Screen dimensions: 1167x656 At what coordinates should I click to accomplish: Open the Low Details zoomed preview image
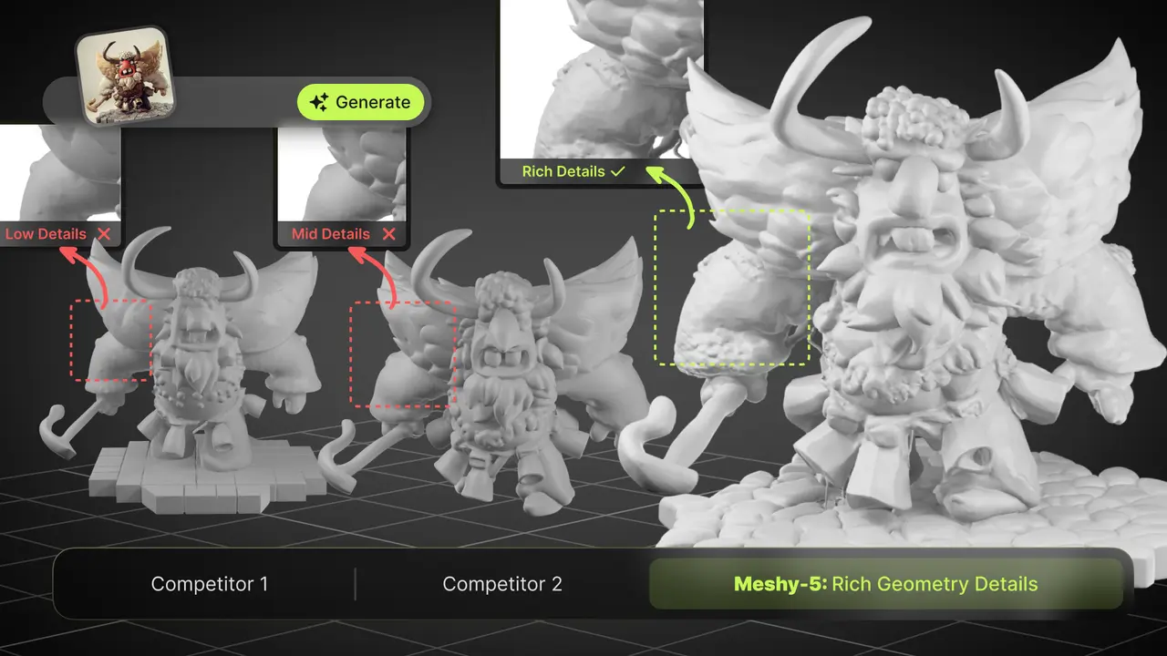pyautogui.click(x=60, y=172)
